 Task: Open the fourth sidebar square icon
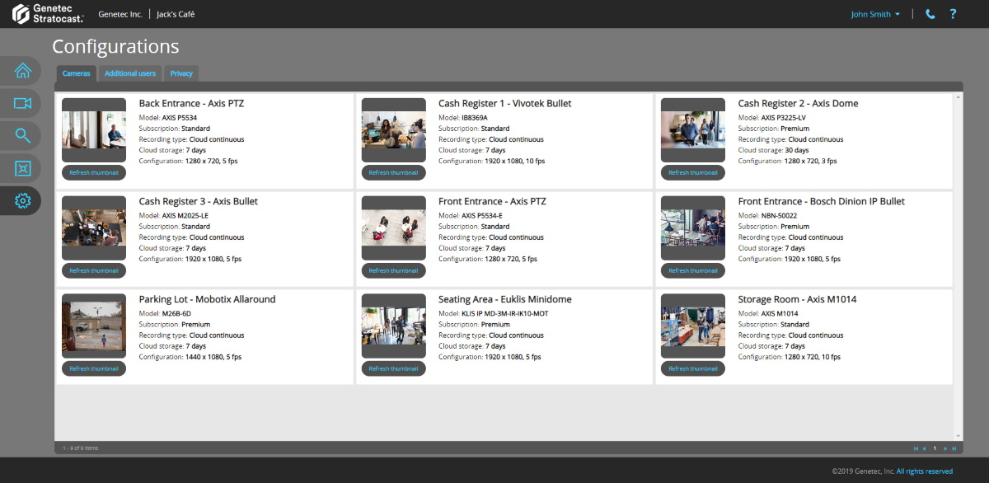pyautogui.click(x=22, y=168)
